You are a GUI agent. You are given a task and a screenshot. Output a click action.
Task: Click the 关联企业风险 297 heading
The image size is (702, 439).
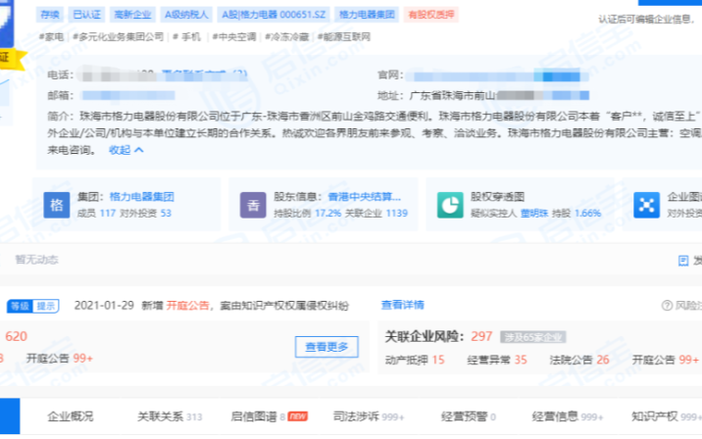point(438,336)
